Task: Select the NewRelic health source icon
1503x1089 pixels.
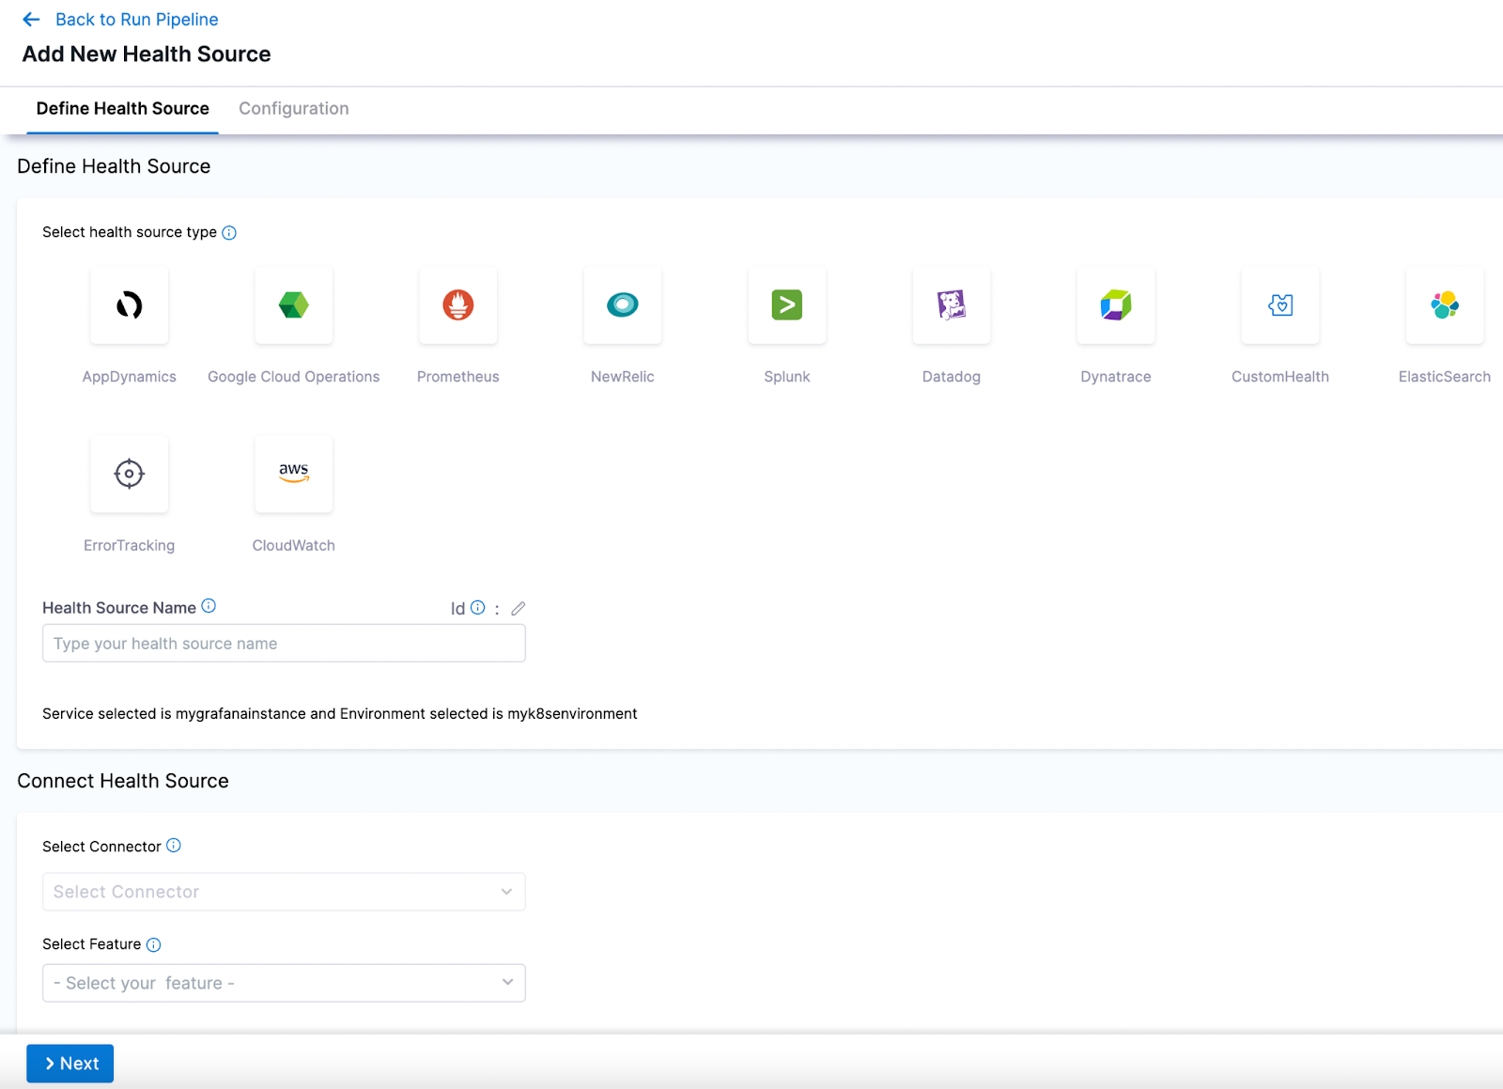Action: tap(622, 305)
